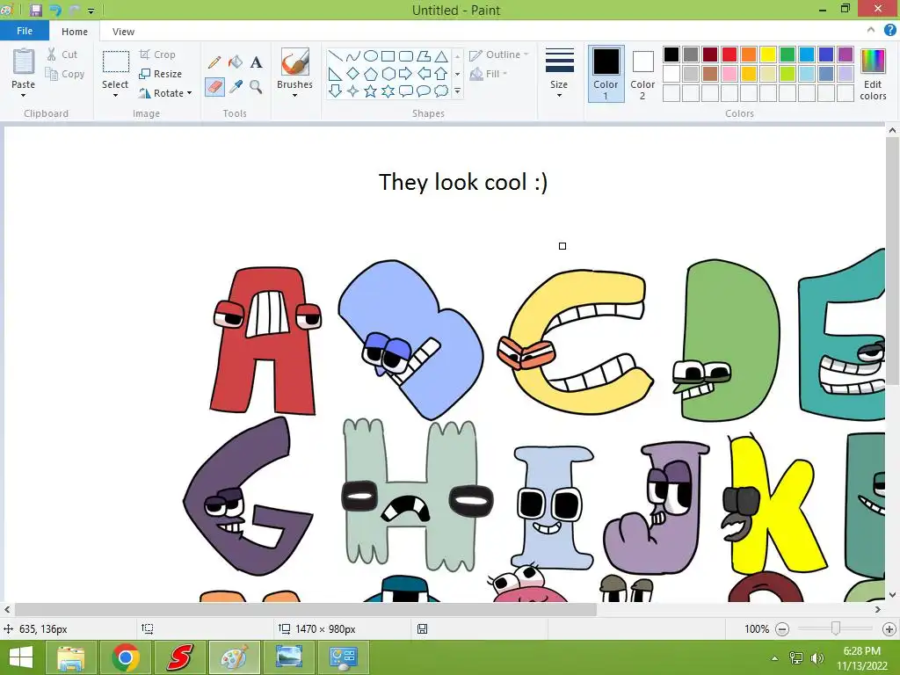Show hidden tray icons arrow
900x675 pixels.
775,658
